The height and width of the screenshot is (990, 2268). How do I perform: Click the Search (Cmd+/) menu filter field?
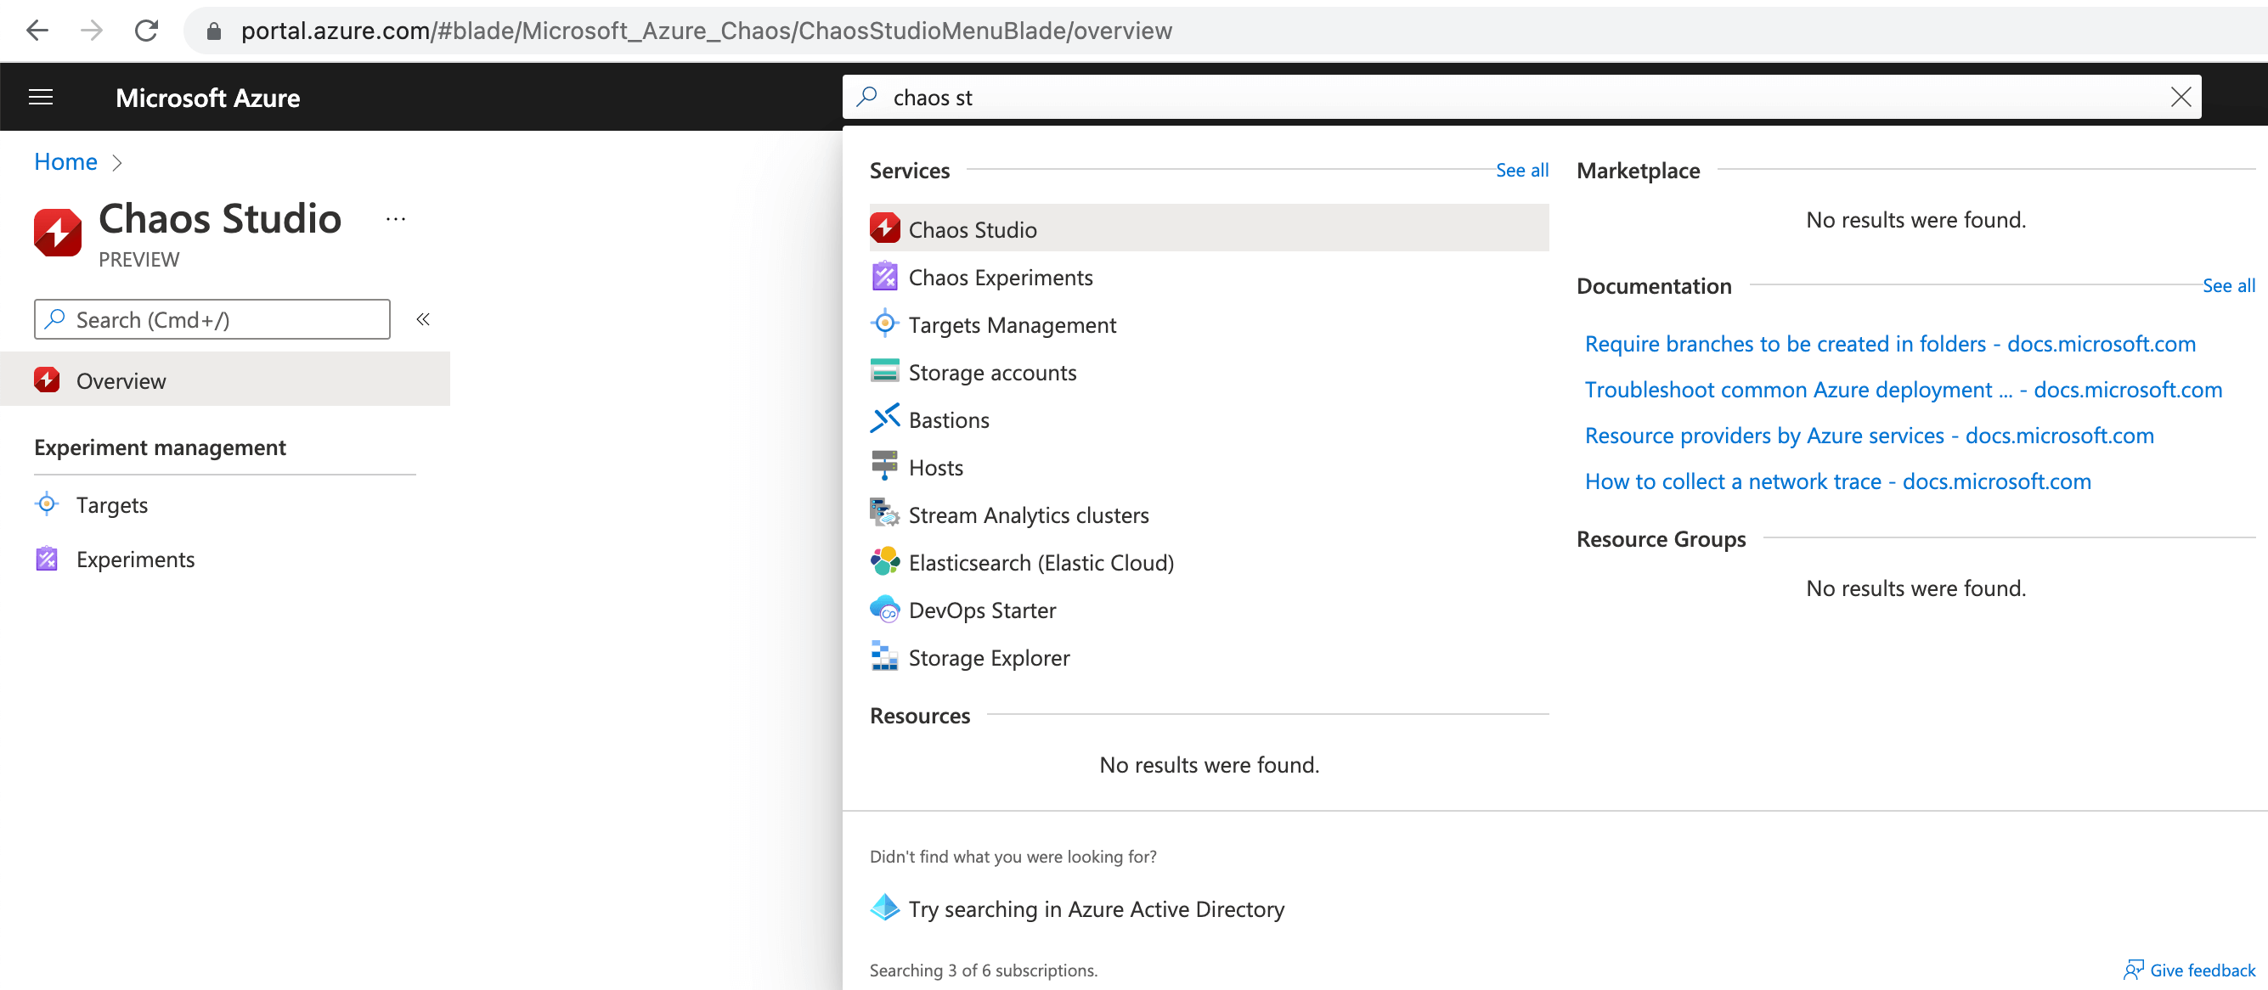tap(212, 319)
